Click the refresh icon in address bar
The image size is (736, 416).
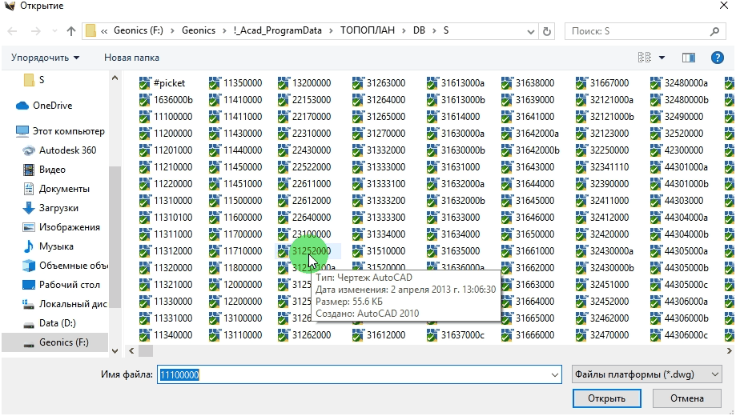point(547,31)
